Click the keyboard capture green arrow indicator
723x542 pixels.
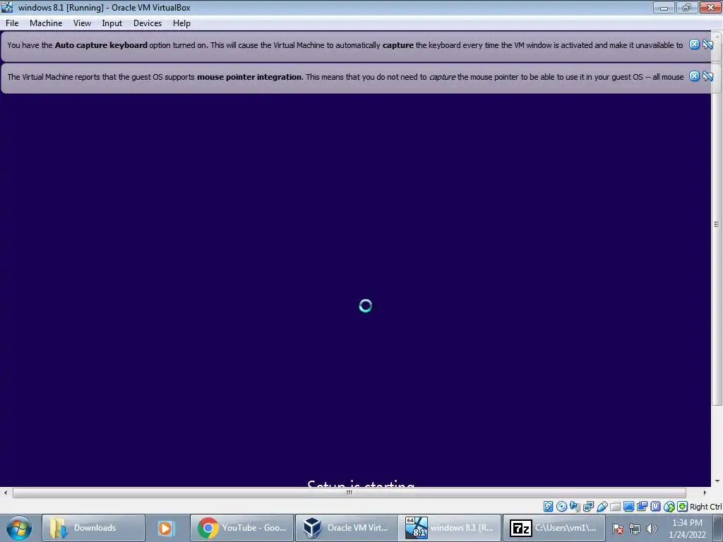coord(683,507)
